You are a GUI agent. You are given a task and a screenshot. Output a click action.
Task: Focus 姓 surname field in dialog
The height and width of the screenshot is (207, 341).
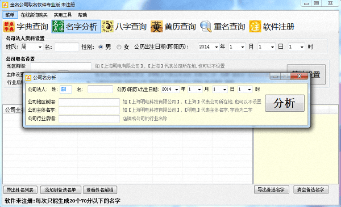66,90
